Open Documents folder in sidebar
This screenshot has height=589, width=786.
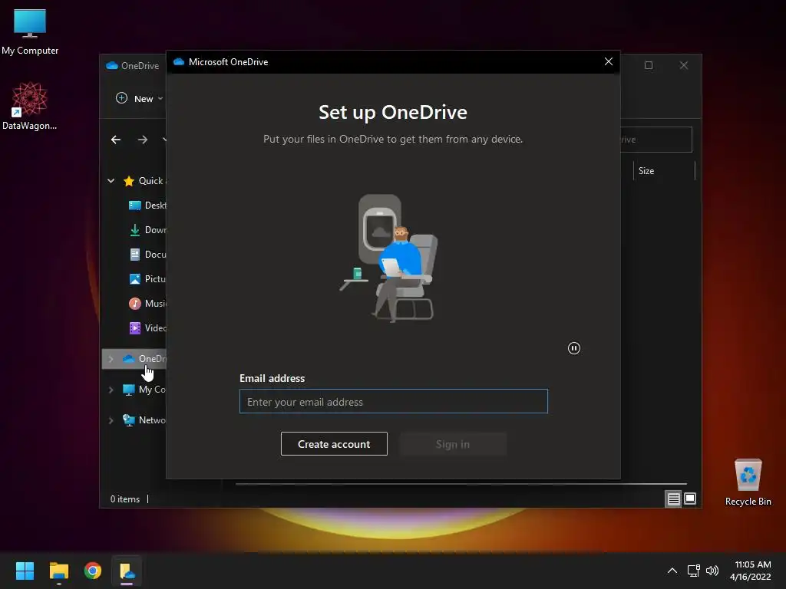pyautogui.click(x=148, y=255)
